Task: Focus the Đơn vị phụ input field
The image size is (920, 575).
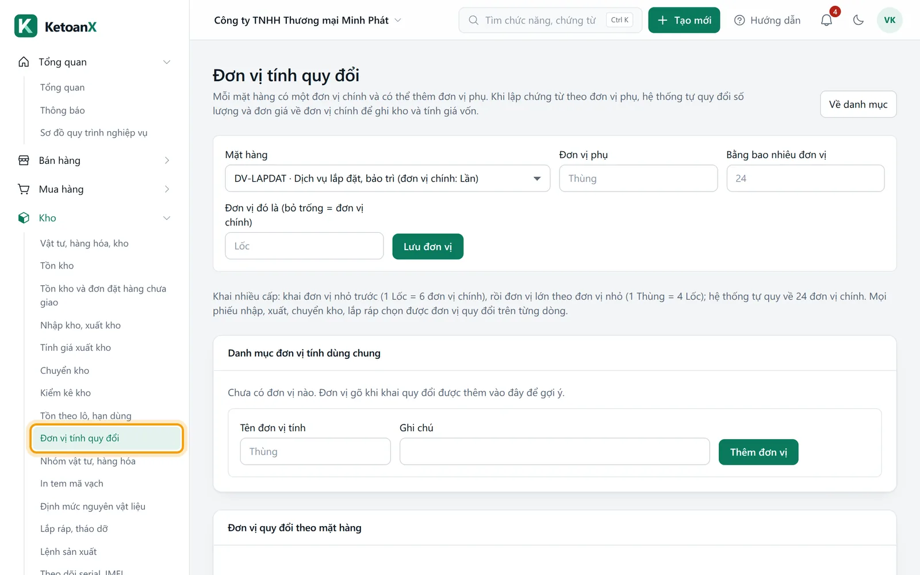Action: pos(638,178)
